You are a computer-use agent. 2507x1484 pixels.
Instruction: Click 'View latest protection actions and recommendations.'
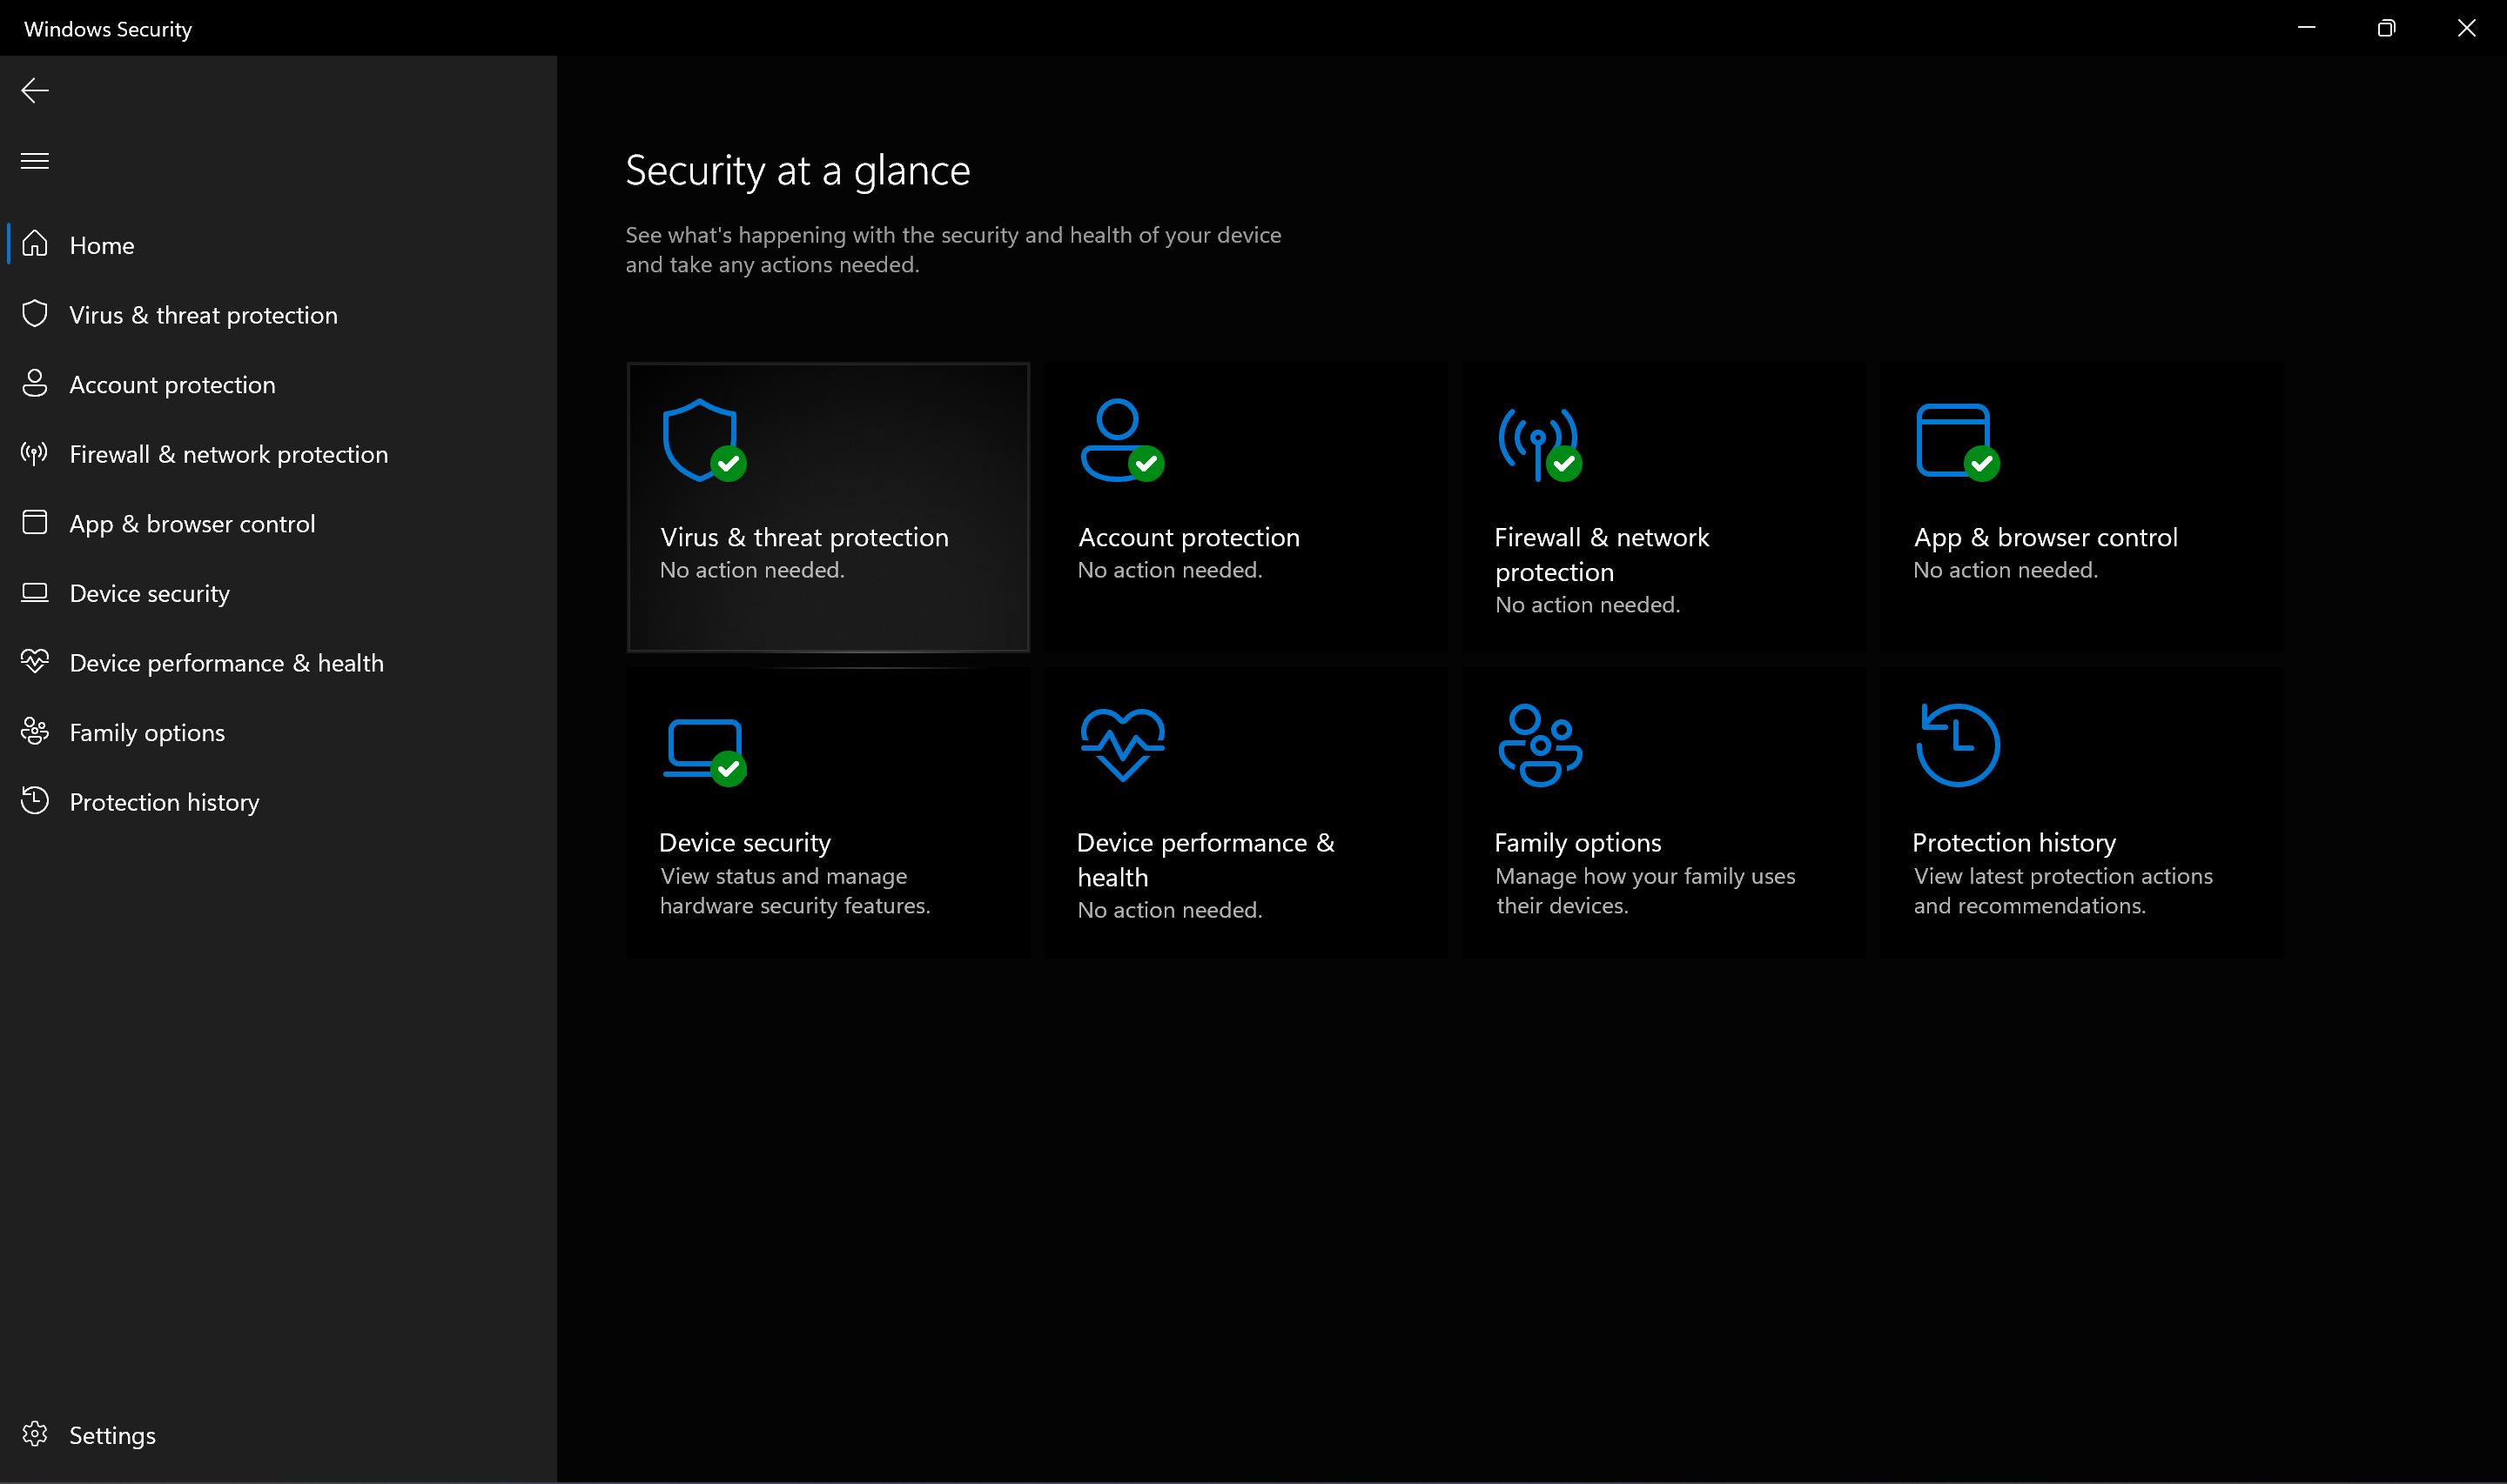[x=2063, y=891]
